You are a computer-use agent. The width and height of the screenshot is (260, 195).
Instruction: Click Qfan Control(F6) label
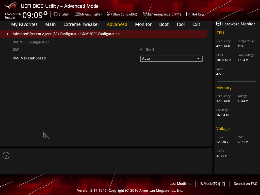click(125, 14)
